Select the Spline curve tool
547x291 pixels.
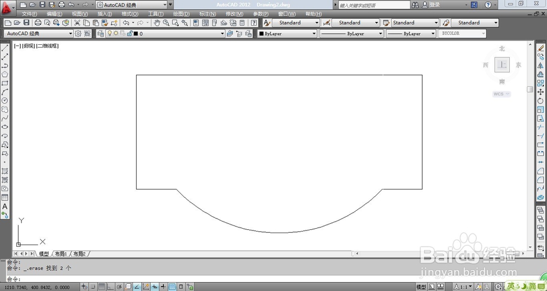(x=5, y=118)
